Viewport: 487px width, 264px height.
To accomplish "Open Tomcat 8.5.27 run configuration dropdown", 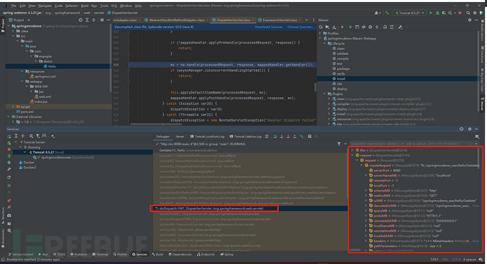I will (409, 13).
